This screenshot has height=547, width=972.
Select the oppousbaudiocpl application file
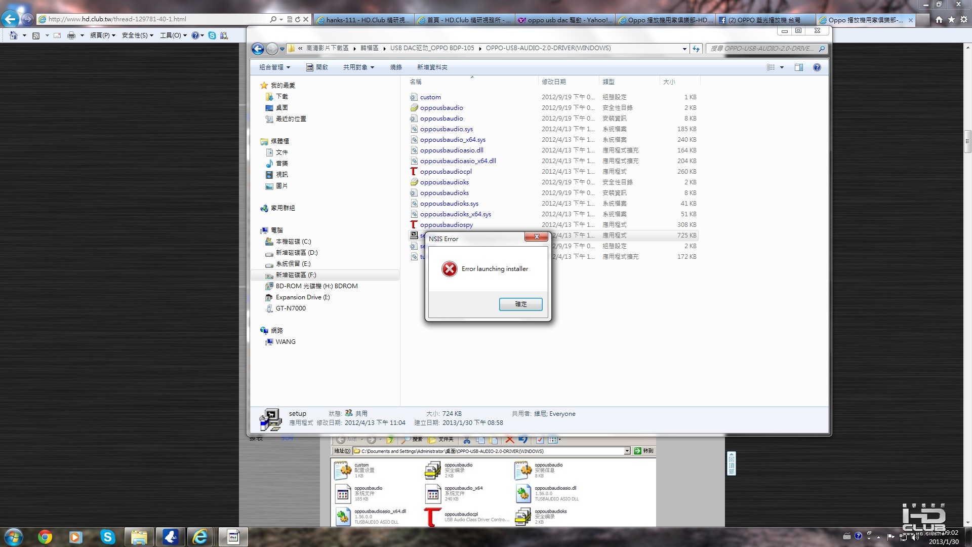[x=445, y=172]
